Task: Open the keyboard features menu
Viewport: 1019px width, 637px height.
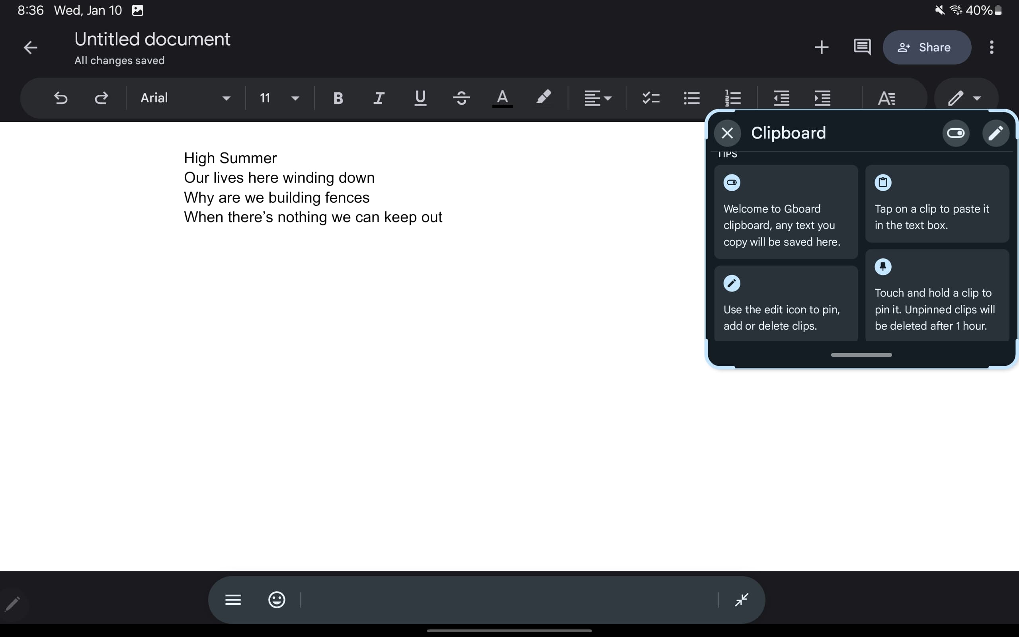Action: pyautogui.click(x=233, y=600)
